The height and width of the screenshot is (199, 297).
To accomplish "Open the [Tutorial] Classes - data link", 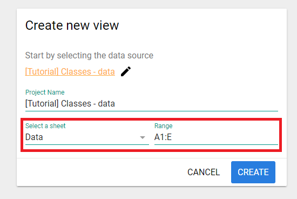I will [70, 72].
